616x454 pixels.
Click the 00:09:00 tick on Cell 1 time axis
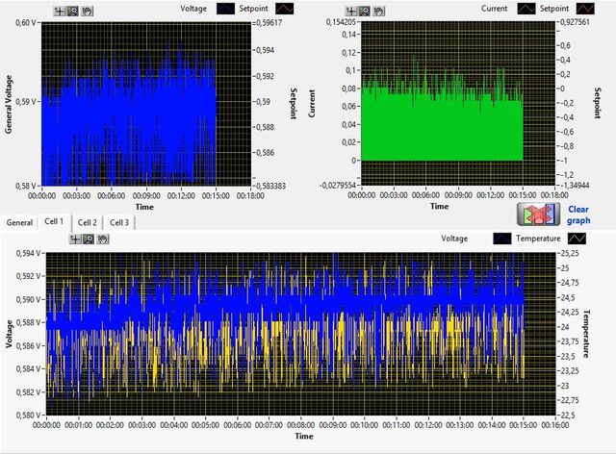tap(333, 425)
